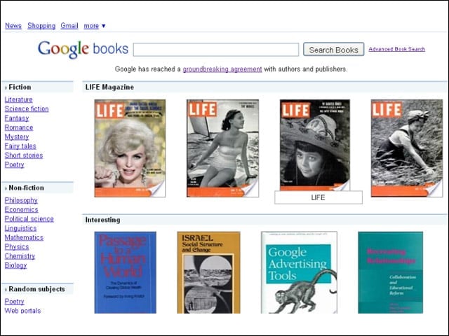Browse the Science fiction category
Image resolution: width=449 pixels, height=336 pixels.
[x=27, y=109]
